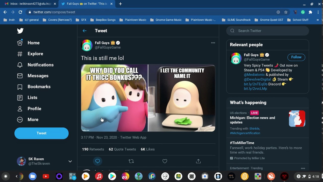Click the browser back button
The width and height of the screenshot is (323, 182).
click(5, 12)
